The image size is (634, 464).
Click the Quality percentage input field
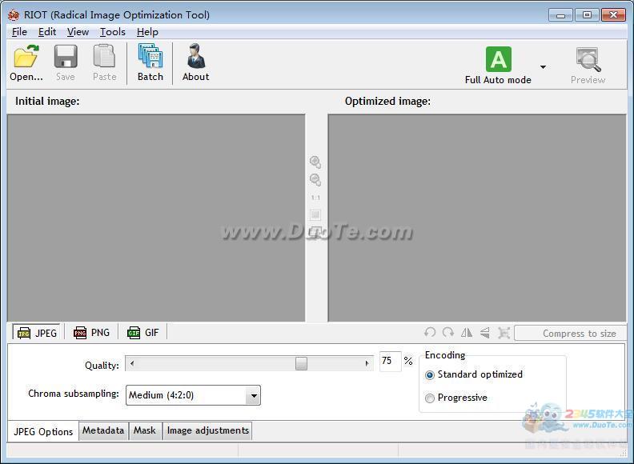[389, 362]
